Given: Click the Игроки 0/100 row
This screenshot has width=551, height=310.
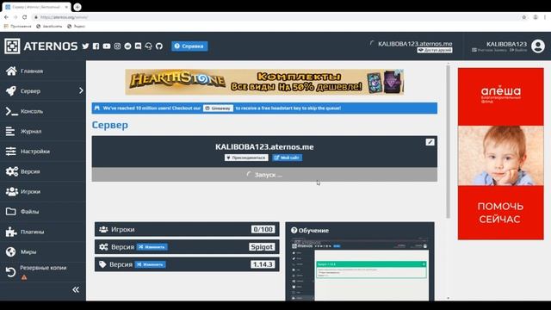Looking at the screenshot, I should (x=187, y=230).
